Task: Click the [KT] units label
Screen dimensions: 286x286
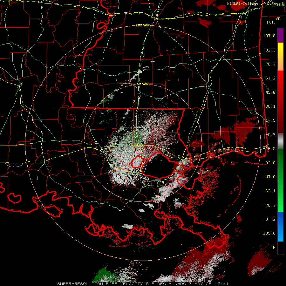Action: pyautogui.click(x=271, y=22)
